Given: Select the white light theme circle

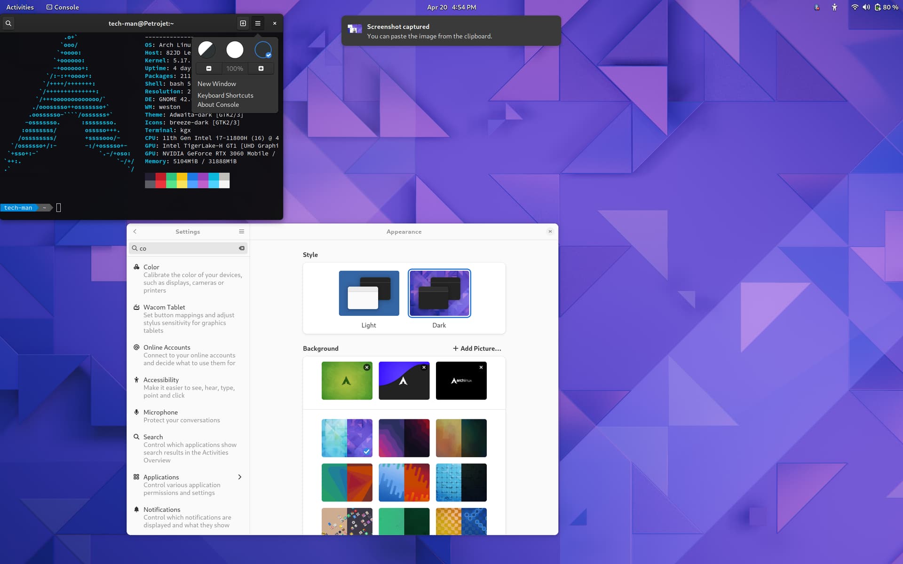Looking at the screenshot, I should tap(235, 49).
